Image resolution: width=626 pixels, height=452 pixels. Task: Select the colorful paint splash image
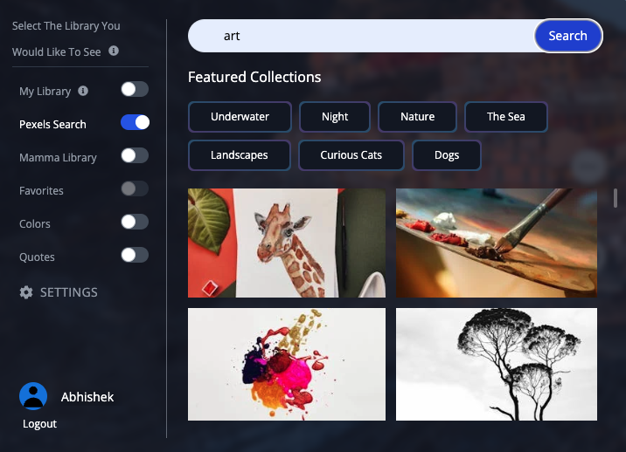tap(287, 364)
